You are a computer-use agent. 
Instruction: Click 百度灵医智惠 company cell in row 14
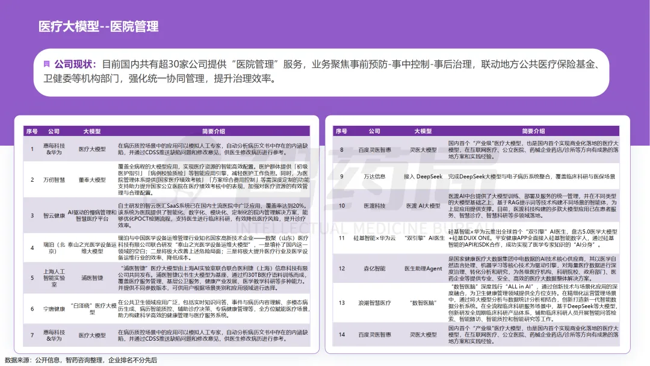coord(375,335)
